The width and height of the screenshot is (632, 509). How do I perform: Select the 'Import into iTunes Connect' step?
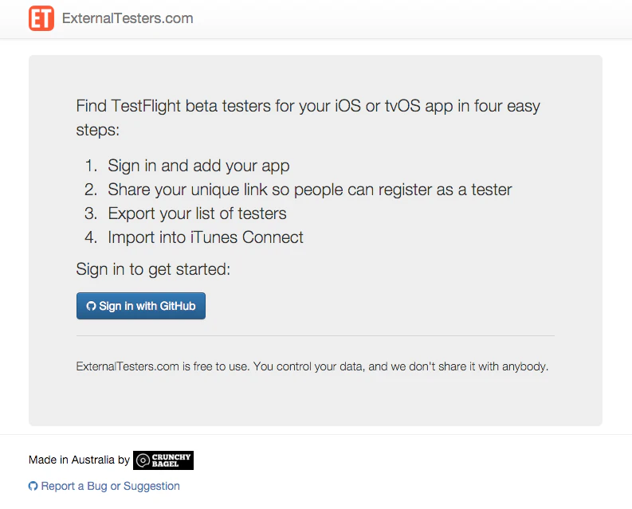pyautogui.click(x=206, y=237)
